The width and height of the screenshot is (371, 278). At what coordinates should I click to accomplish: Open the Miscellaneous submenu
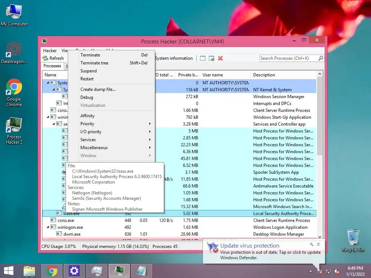(116, 148)
